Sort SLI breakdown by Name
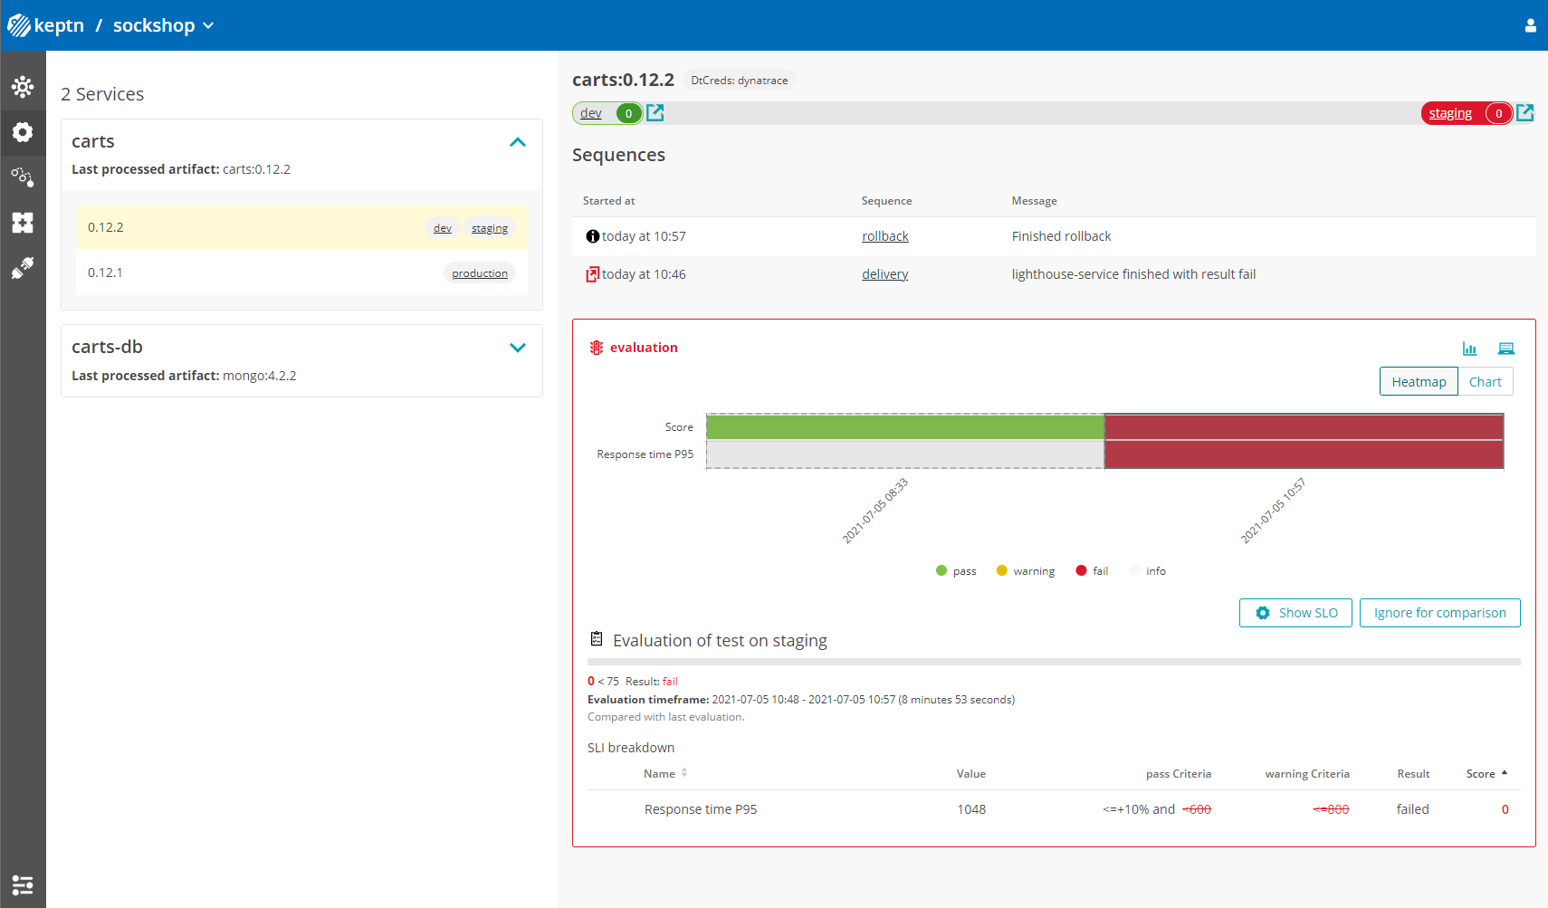The image size is (1548, 908). click(665, 773)
